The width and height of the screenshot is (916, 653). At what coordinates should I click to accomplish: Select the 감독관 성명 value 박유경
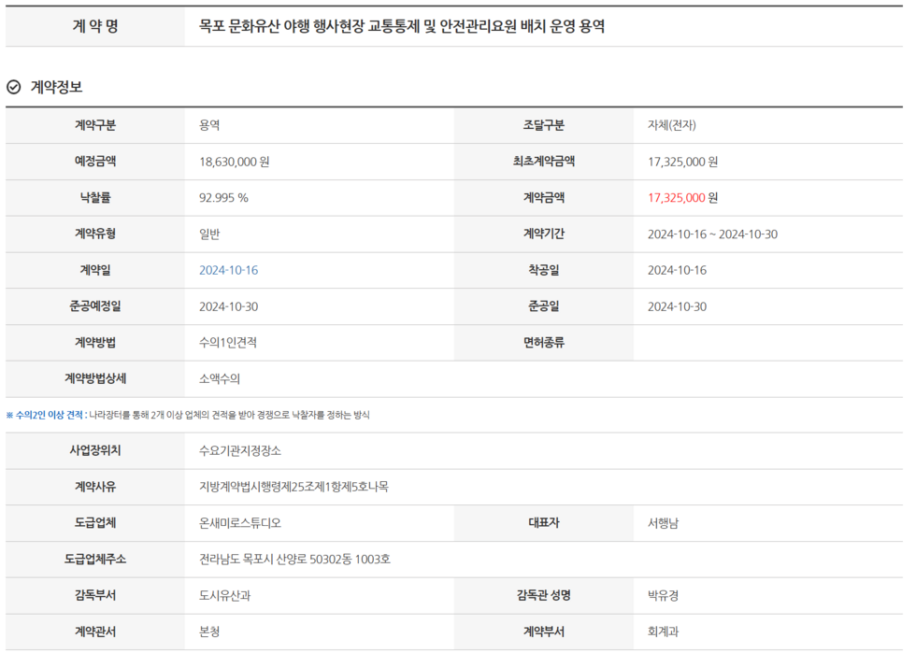click(x=663, y=595)
